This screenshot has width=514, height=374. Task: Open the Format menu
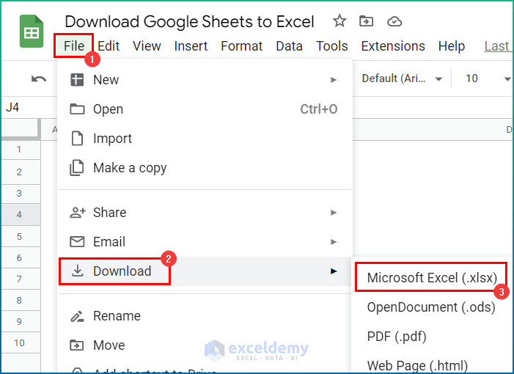tap(241, 46)
